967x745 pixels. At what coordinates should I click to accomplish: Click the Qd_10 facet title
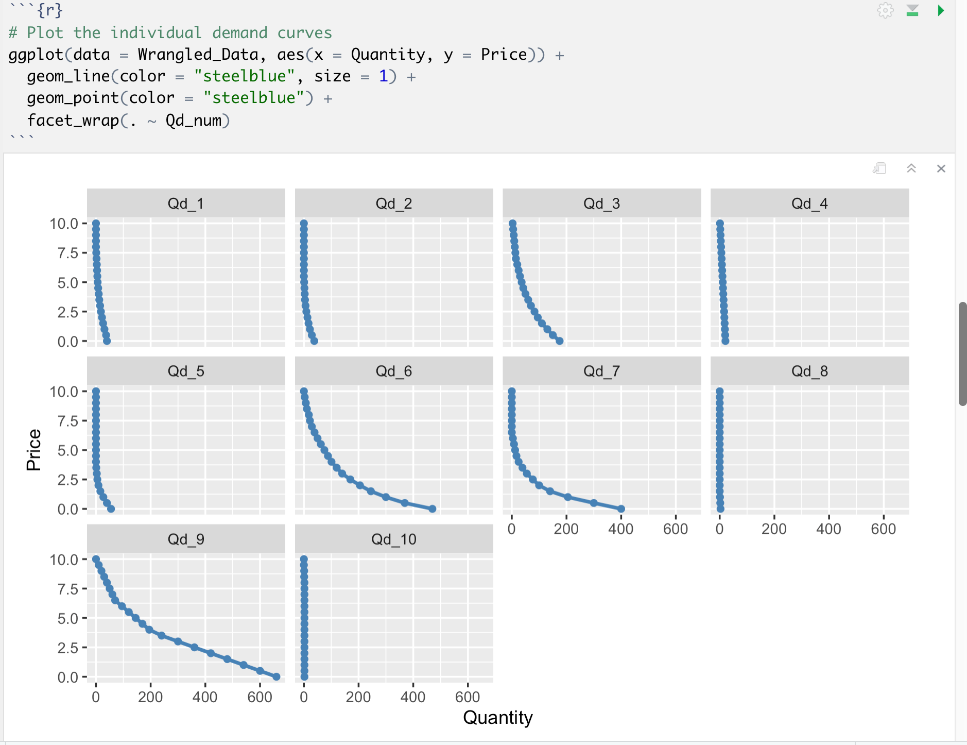[x=394, y=539]
